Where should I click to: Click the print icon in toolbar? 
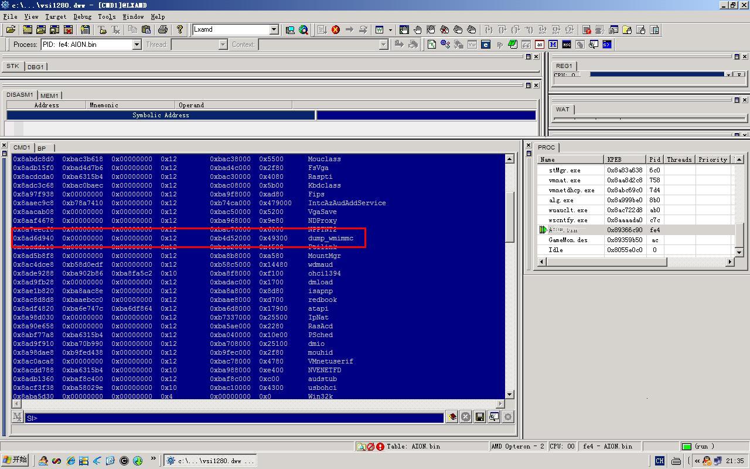[163, 29]
